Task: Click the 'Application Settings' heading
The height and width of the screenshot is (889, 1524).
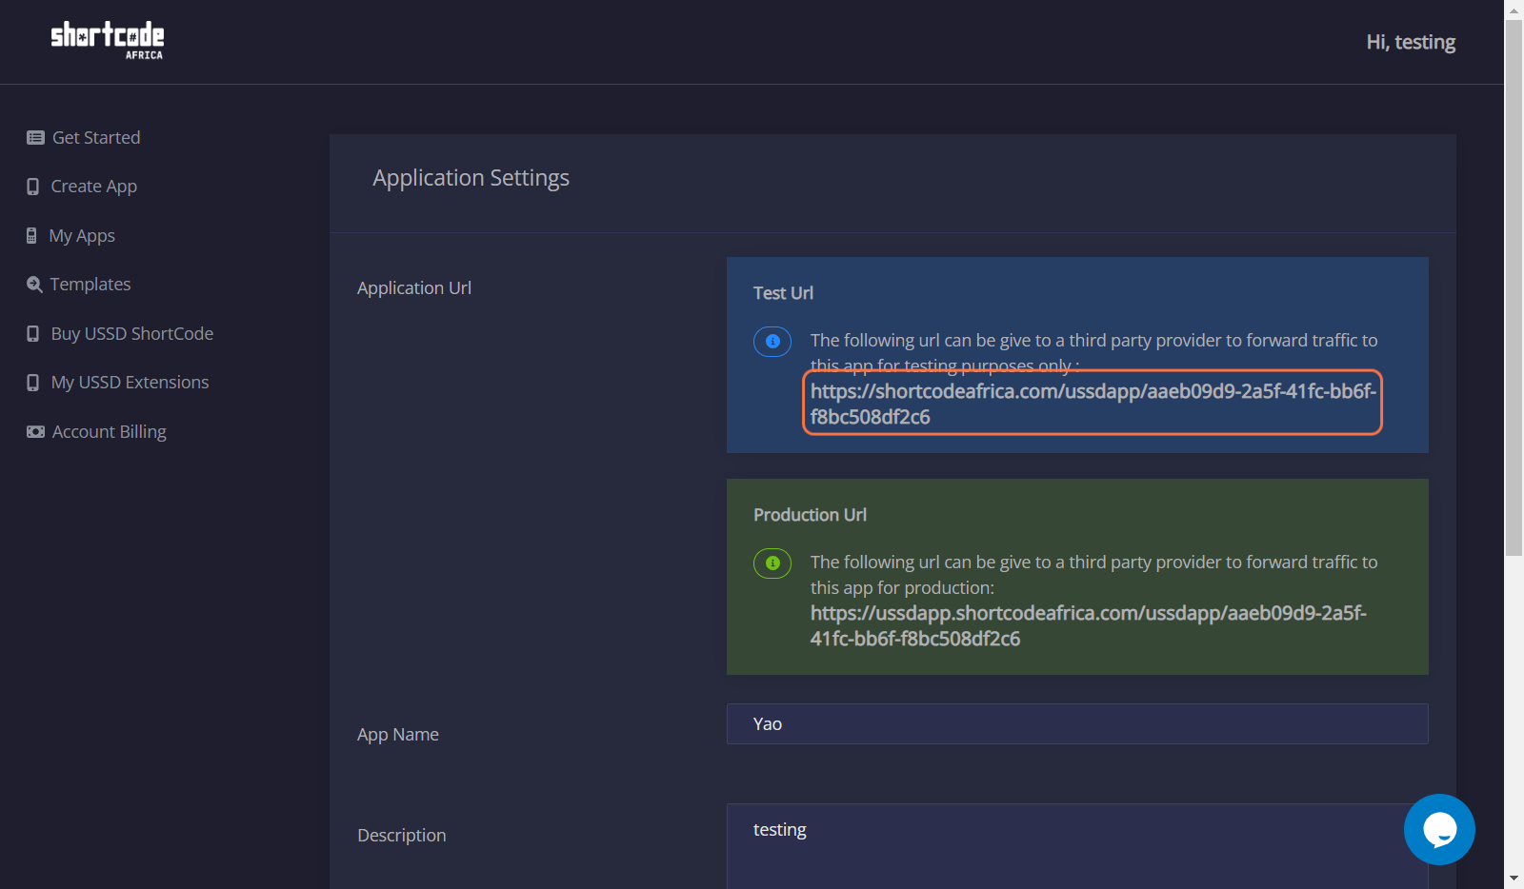Action: coord(471,179)
